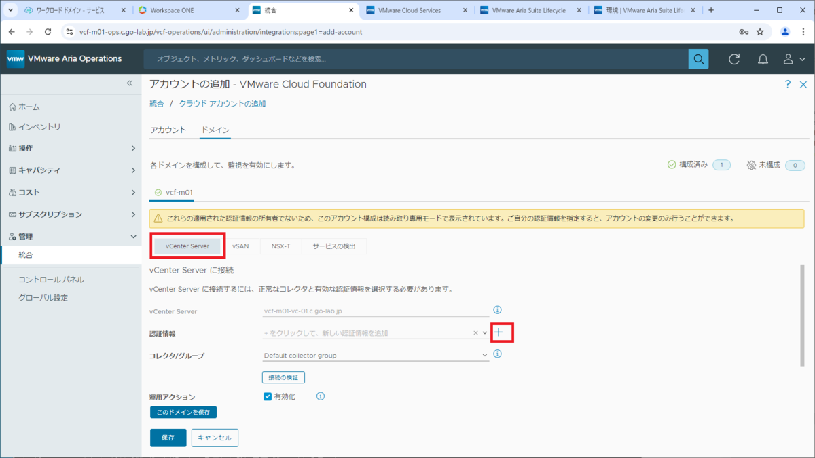Open 認証情報 dropdown arrow
Viewport: 815px width, 458px height.
coord(485,333)
